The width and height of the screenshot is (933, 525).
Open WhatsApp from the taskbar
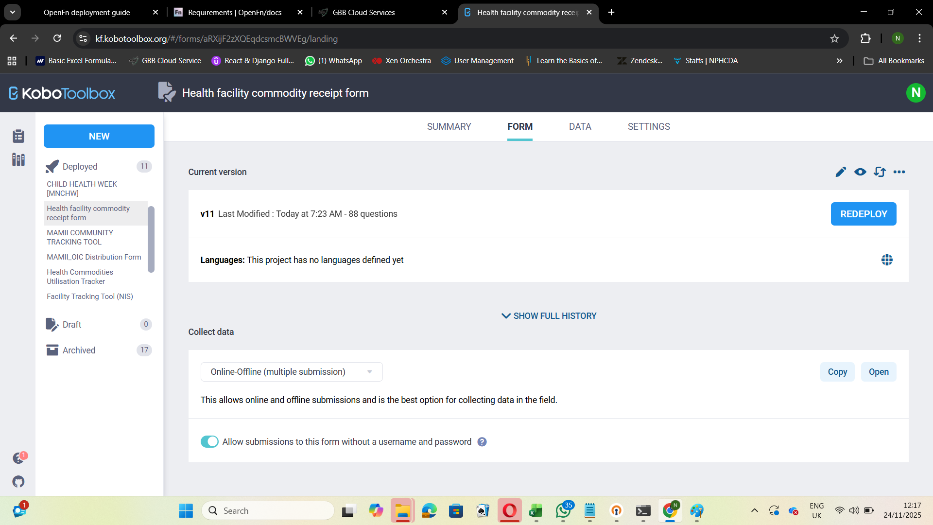click(563, 511)
